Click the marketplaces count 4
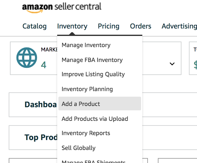Screen dimensions: 197x163 44,65
